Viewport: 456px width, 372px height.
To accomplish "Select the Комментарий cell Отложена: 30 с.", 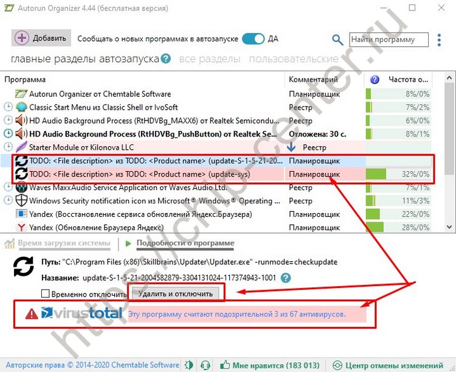I will point(317,134).
